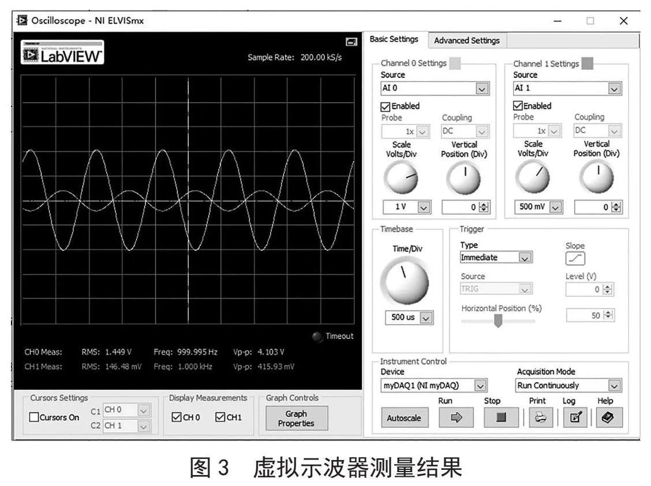Minimize the Oscilloscope window
Image resolution: width=651 pixels, height=486 pixels.
coord(558,21)
